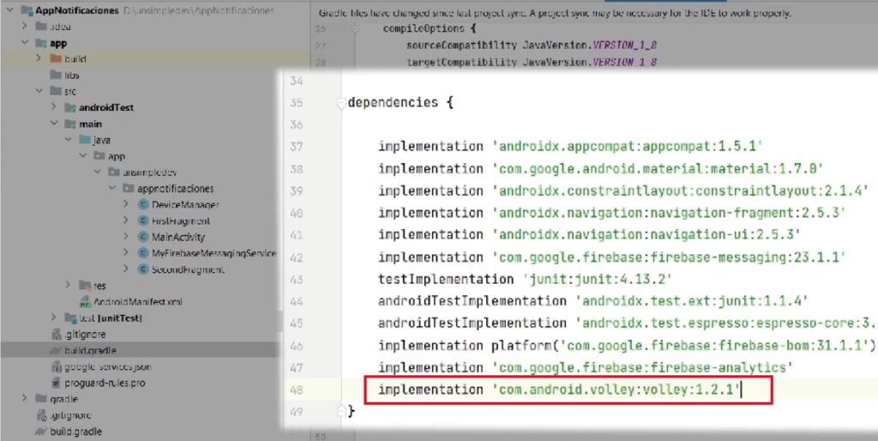Viewport: 878px width, 441px height.
Task: Click the DeviceManager class icon
Action: [x=143, y=205]
